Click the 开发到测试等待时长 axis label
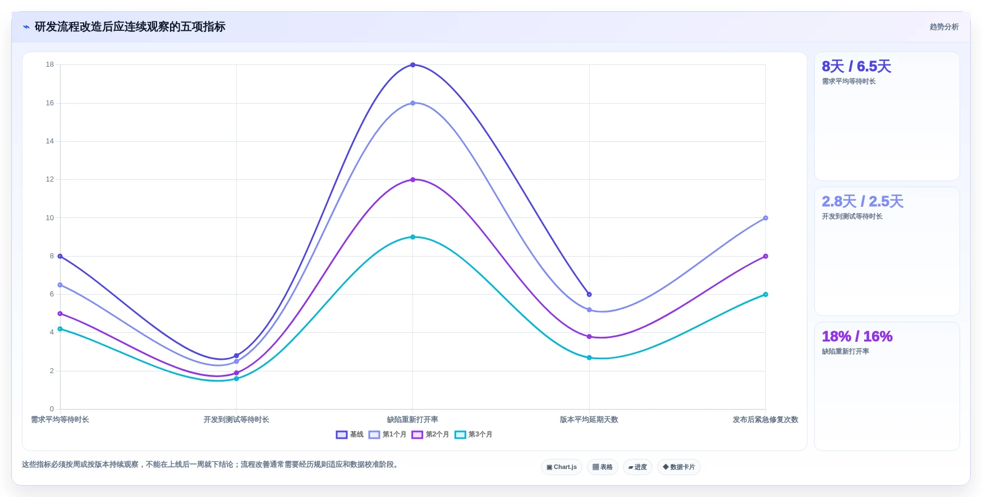The width and height of the screenshot is (982, 497). tap(236, 420)
